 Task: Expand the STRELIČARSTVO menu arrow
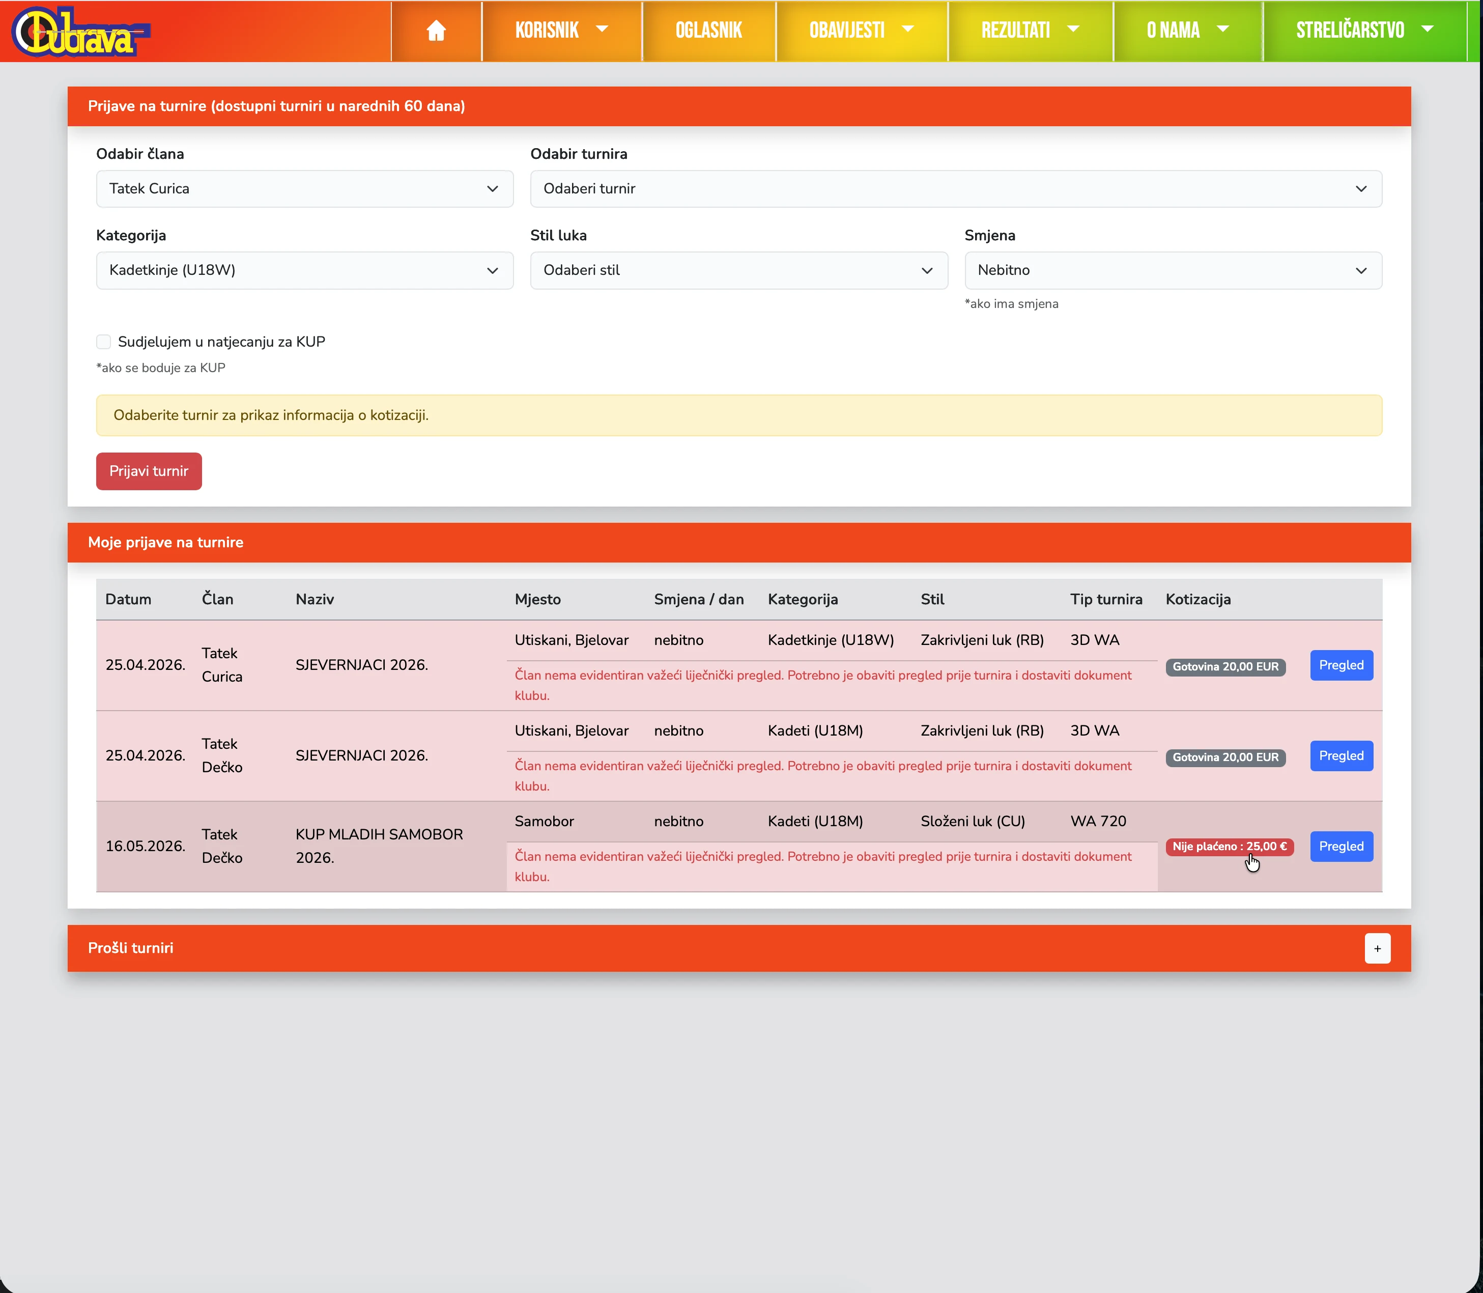1427,30
